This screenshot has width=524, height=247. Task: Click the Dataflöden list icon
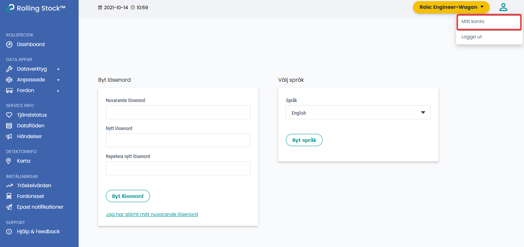(8, 125)
